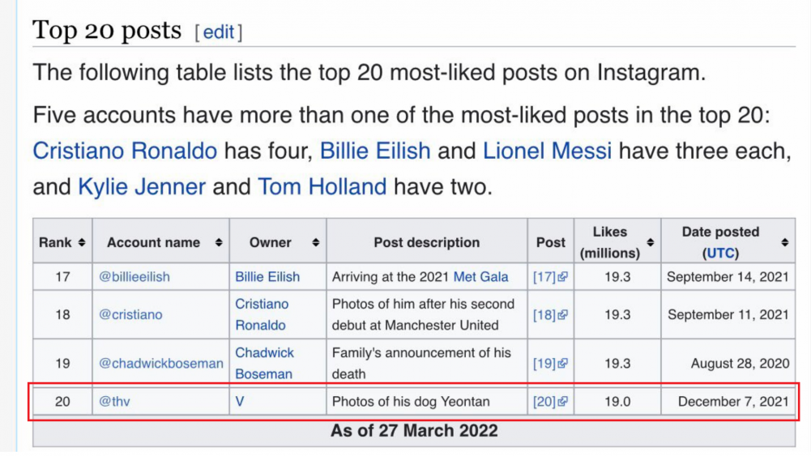
Task: Sort by Likes (millions) column arrows
Action: (x=650, y=242)
